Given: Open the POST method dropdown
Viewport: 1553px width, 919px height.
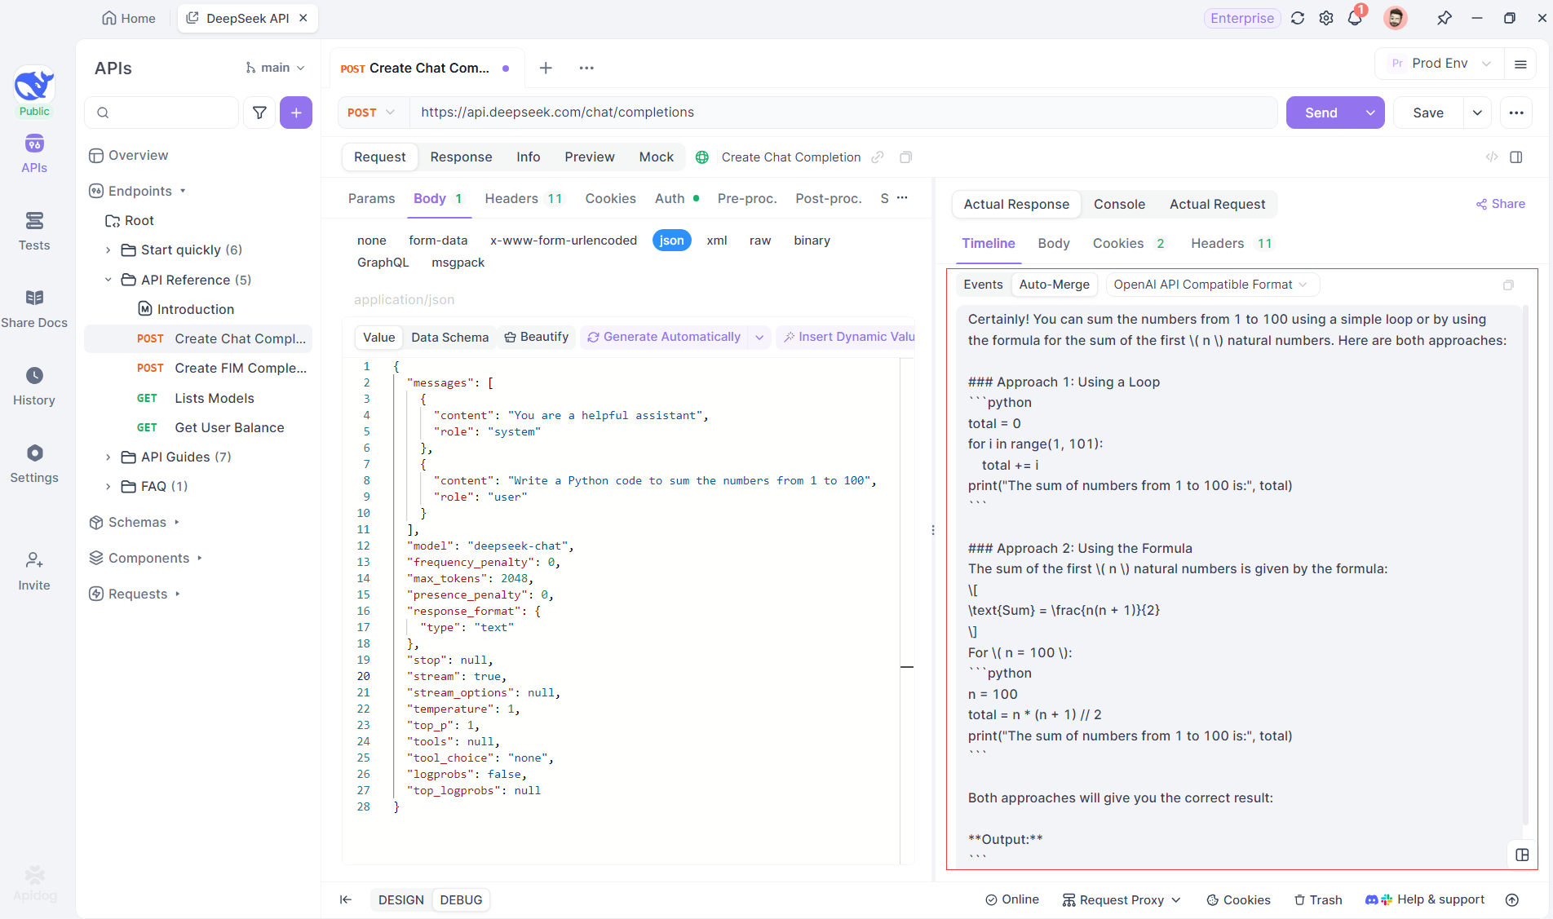Looking at the screenshot, I should [x=371, y=113].
